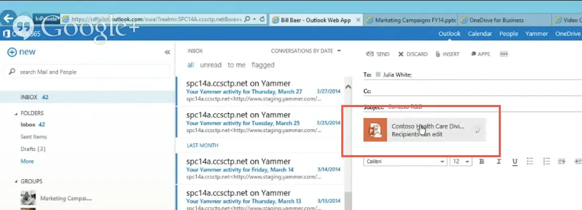Switch to Bill Baer - Outlook Web App tab
582x210 pixels.
(x=315, y=20)
